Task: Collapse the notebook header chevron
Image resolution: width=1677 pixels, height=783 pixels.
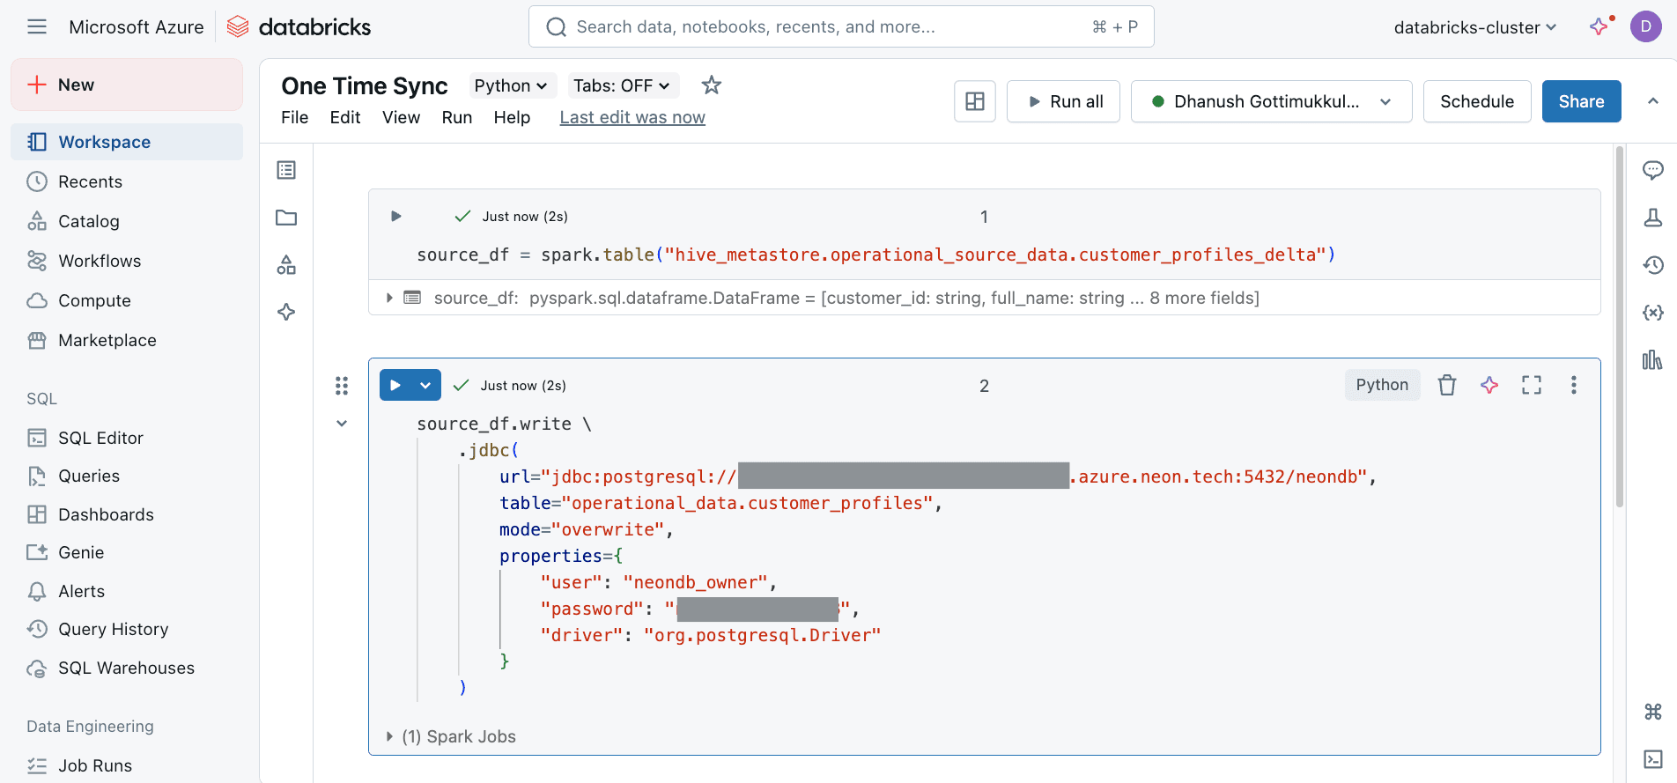Action: [1653, 101]
